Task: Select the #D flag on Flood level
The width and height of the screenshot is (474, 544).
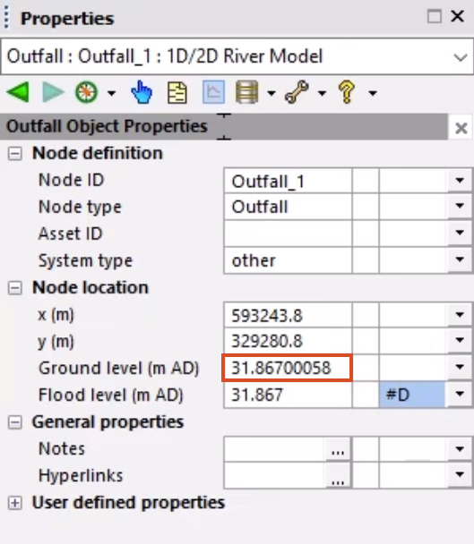Action: click(x=412, y=395)
